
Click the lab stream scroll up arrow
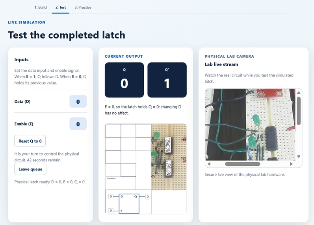coord(299,93)
